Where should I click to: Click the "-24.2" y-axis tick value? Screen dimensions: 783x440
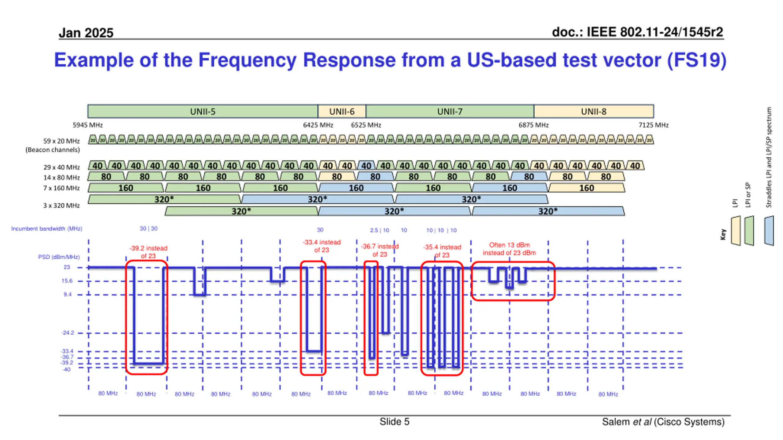coord(68,333)
